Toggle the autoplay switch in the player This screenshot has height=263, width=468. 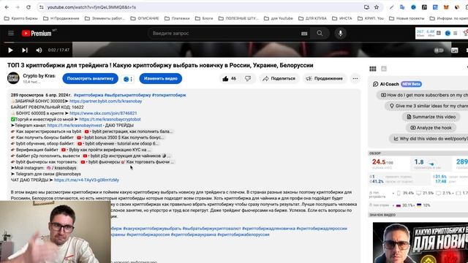439,50
